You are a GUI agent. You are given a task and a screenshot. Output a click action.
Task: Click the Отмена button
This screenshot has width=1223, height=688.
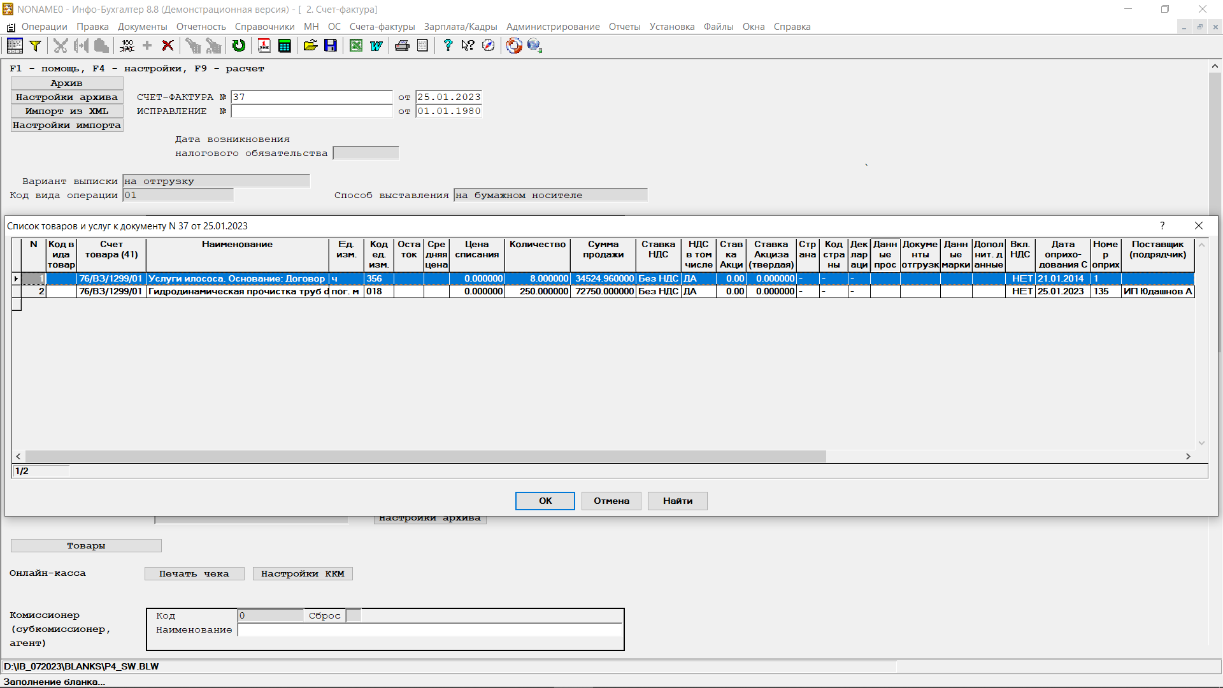pyautogui.click(x=611, y=501)
